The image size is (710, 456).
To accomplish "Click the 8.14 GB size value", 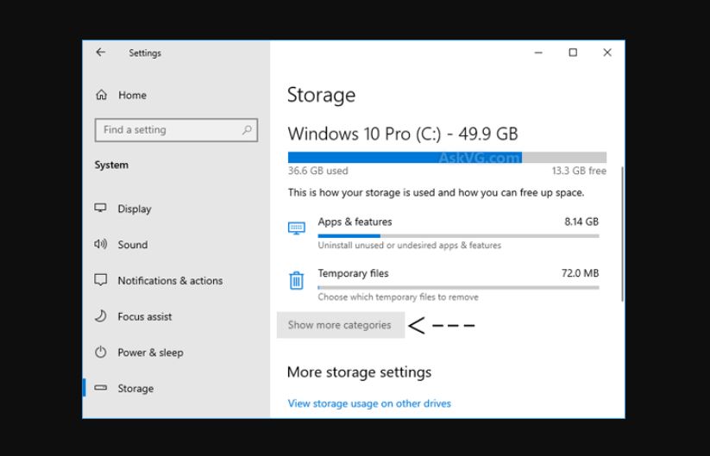I will coord(581,222).
